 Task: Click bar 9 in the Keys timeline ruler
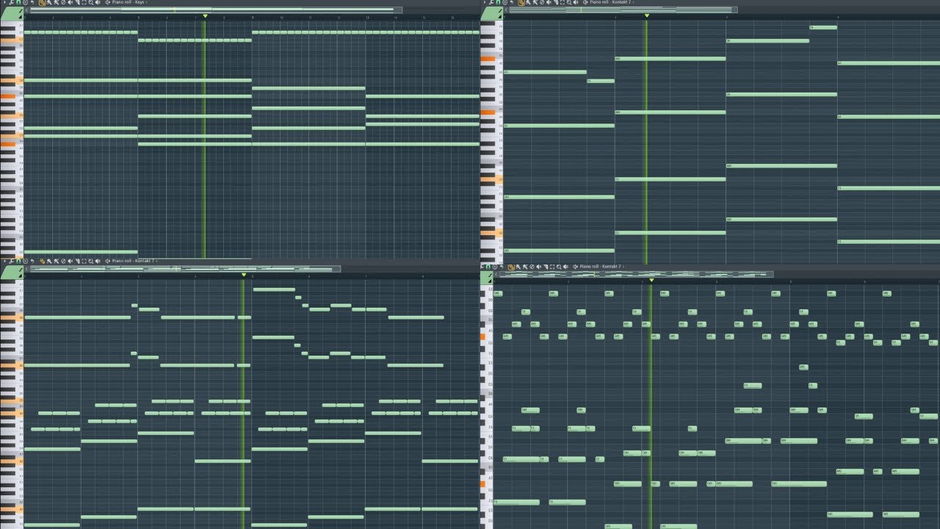point(253,18)
